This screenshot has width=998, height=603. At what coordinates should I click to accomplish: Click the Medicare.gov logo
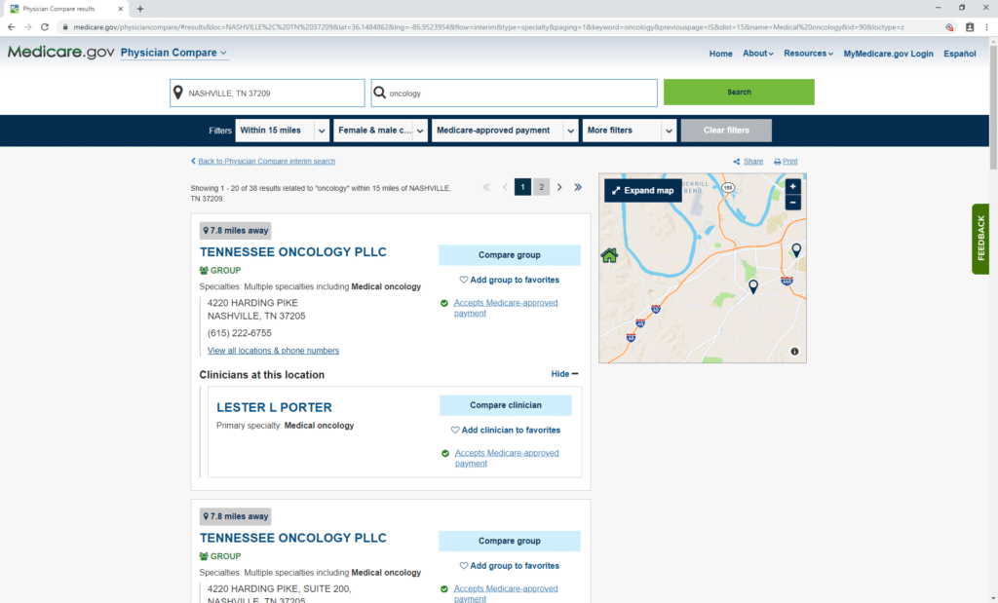tap(61, 53)
